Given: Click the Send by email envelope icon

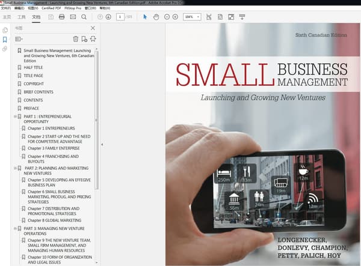Looking at the screenshot, I should click(73, 17).
